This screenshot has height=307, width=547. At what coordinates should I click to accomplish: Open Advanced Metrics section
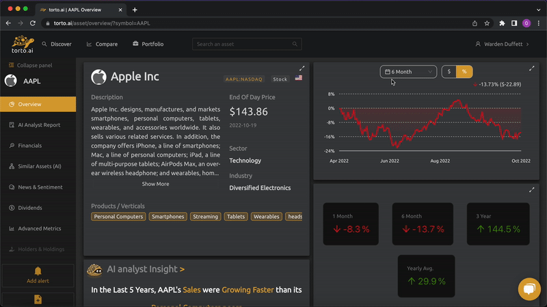point(38,228)
